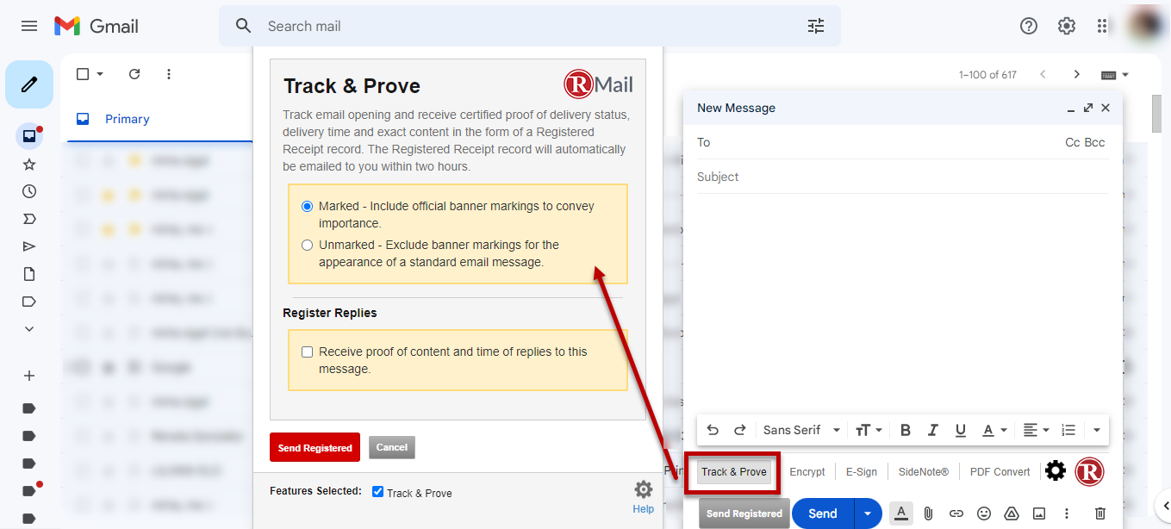Expand More labels chevron in sidebar
Screen dimensions: 1171x529
(28, 328)
